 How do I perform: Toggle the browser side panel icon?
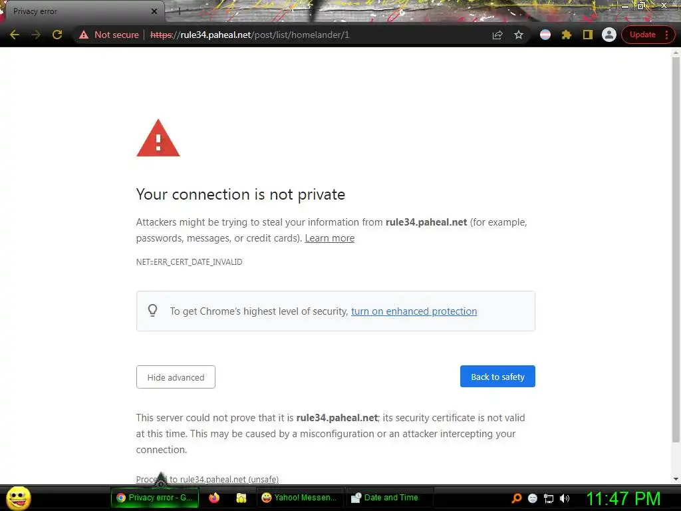(x=588, y=35)
